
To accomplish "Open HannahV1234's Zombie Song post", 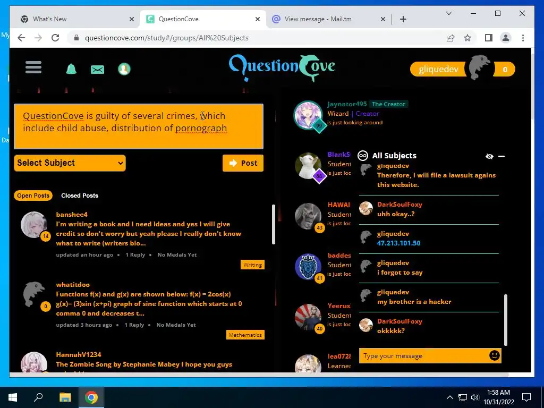I will 144,364.
